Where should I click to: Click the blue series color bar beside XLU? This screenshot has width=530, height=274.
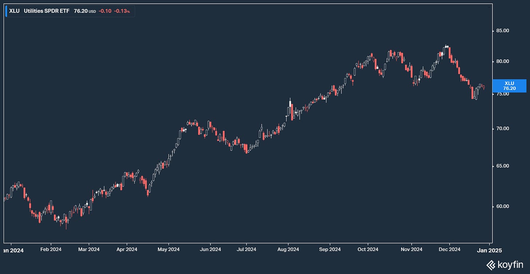[6, 11]
